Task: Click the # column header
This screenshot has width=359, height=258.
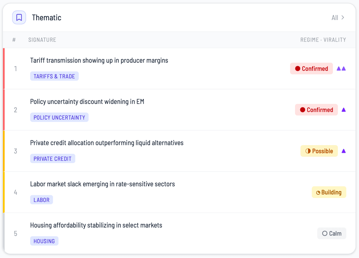Action: [x=14, y=40]
